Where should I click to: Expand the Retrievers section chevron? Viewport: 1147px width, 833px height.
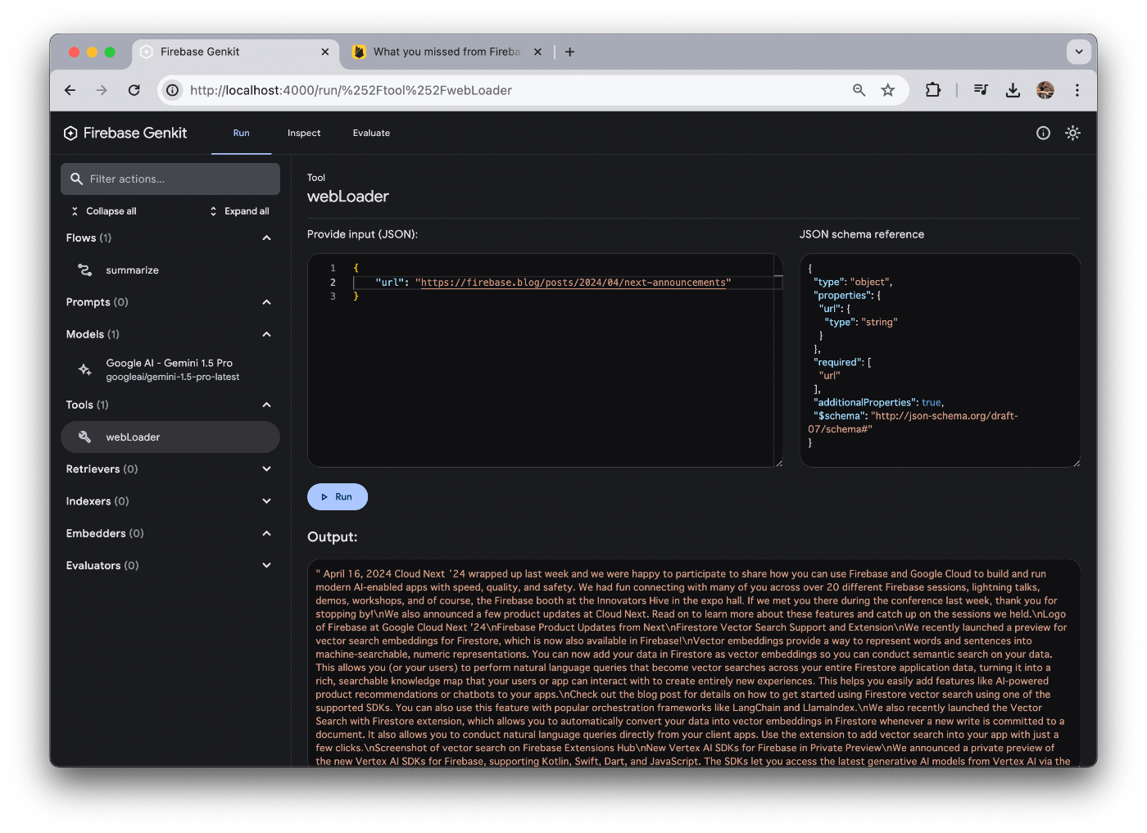266,469
